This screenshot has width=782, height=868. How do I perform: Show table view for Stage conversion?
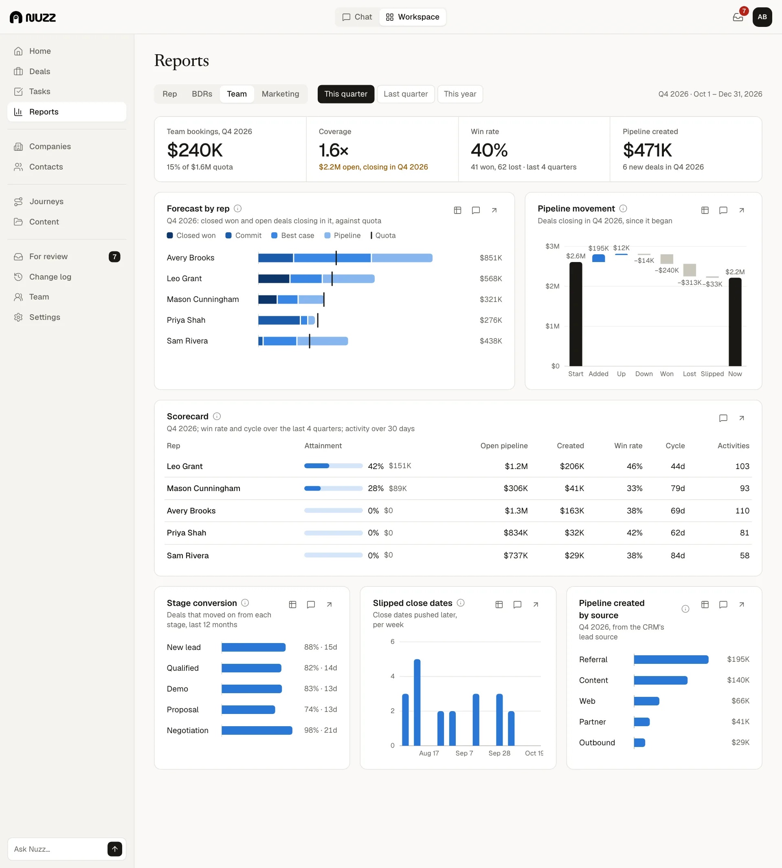point(292,604)
